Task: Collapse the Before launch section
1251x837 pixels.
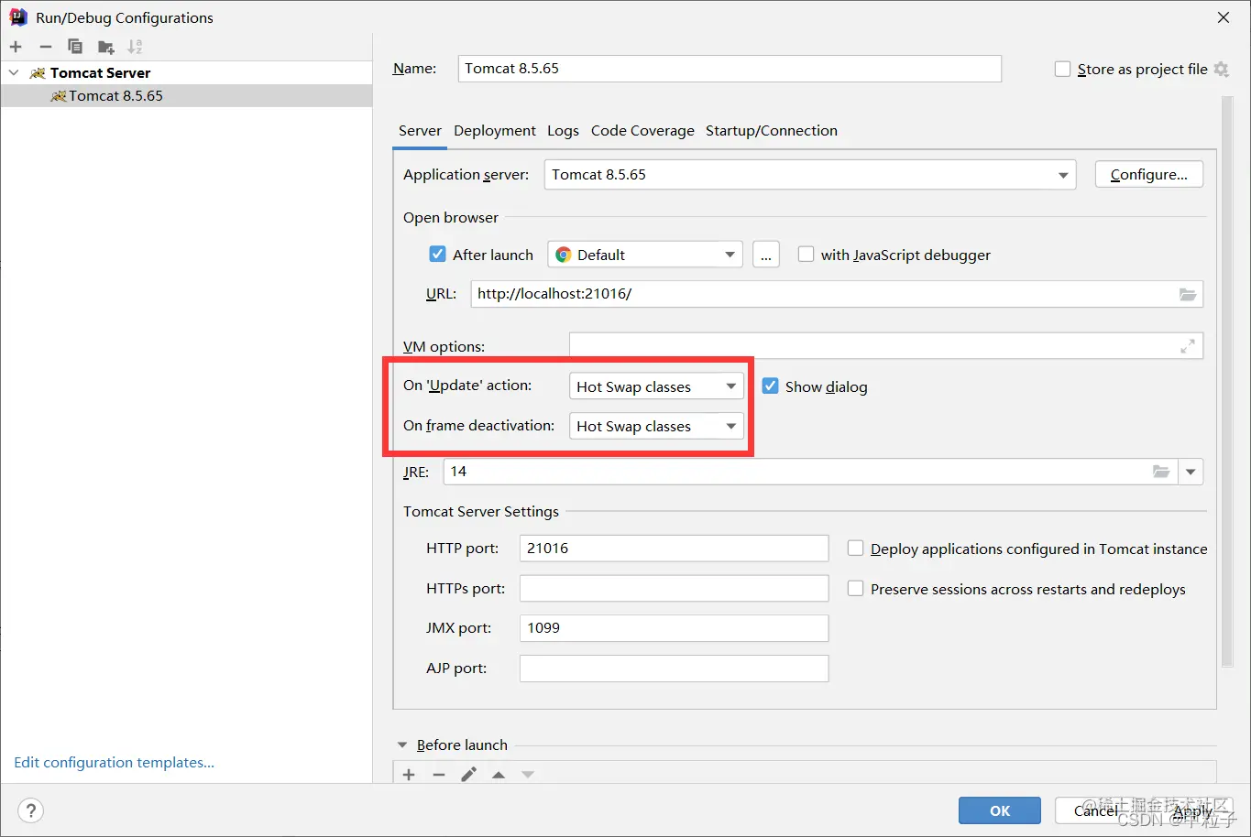Action: (x=402, y=745)
